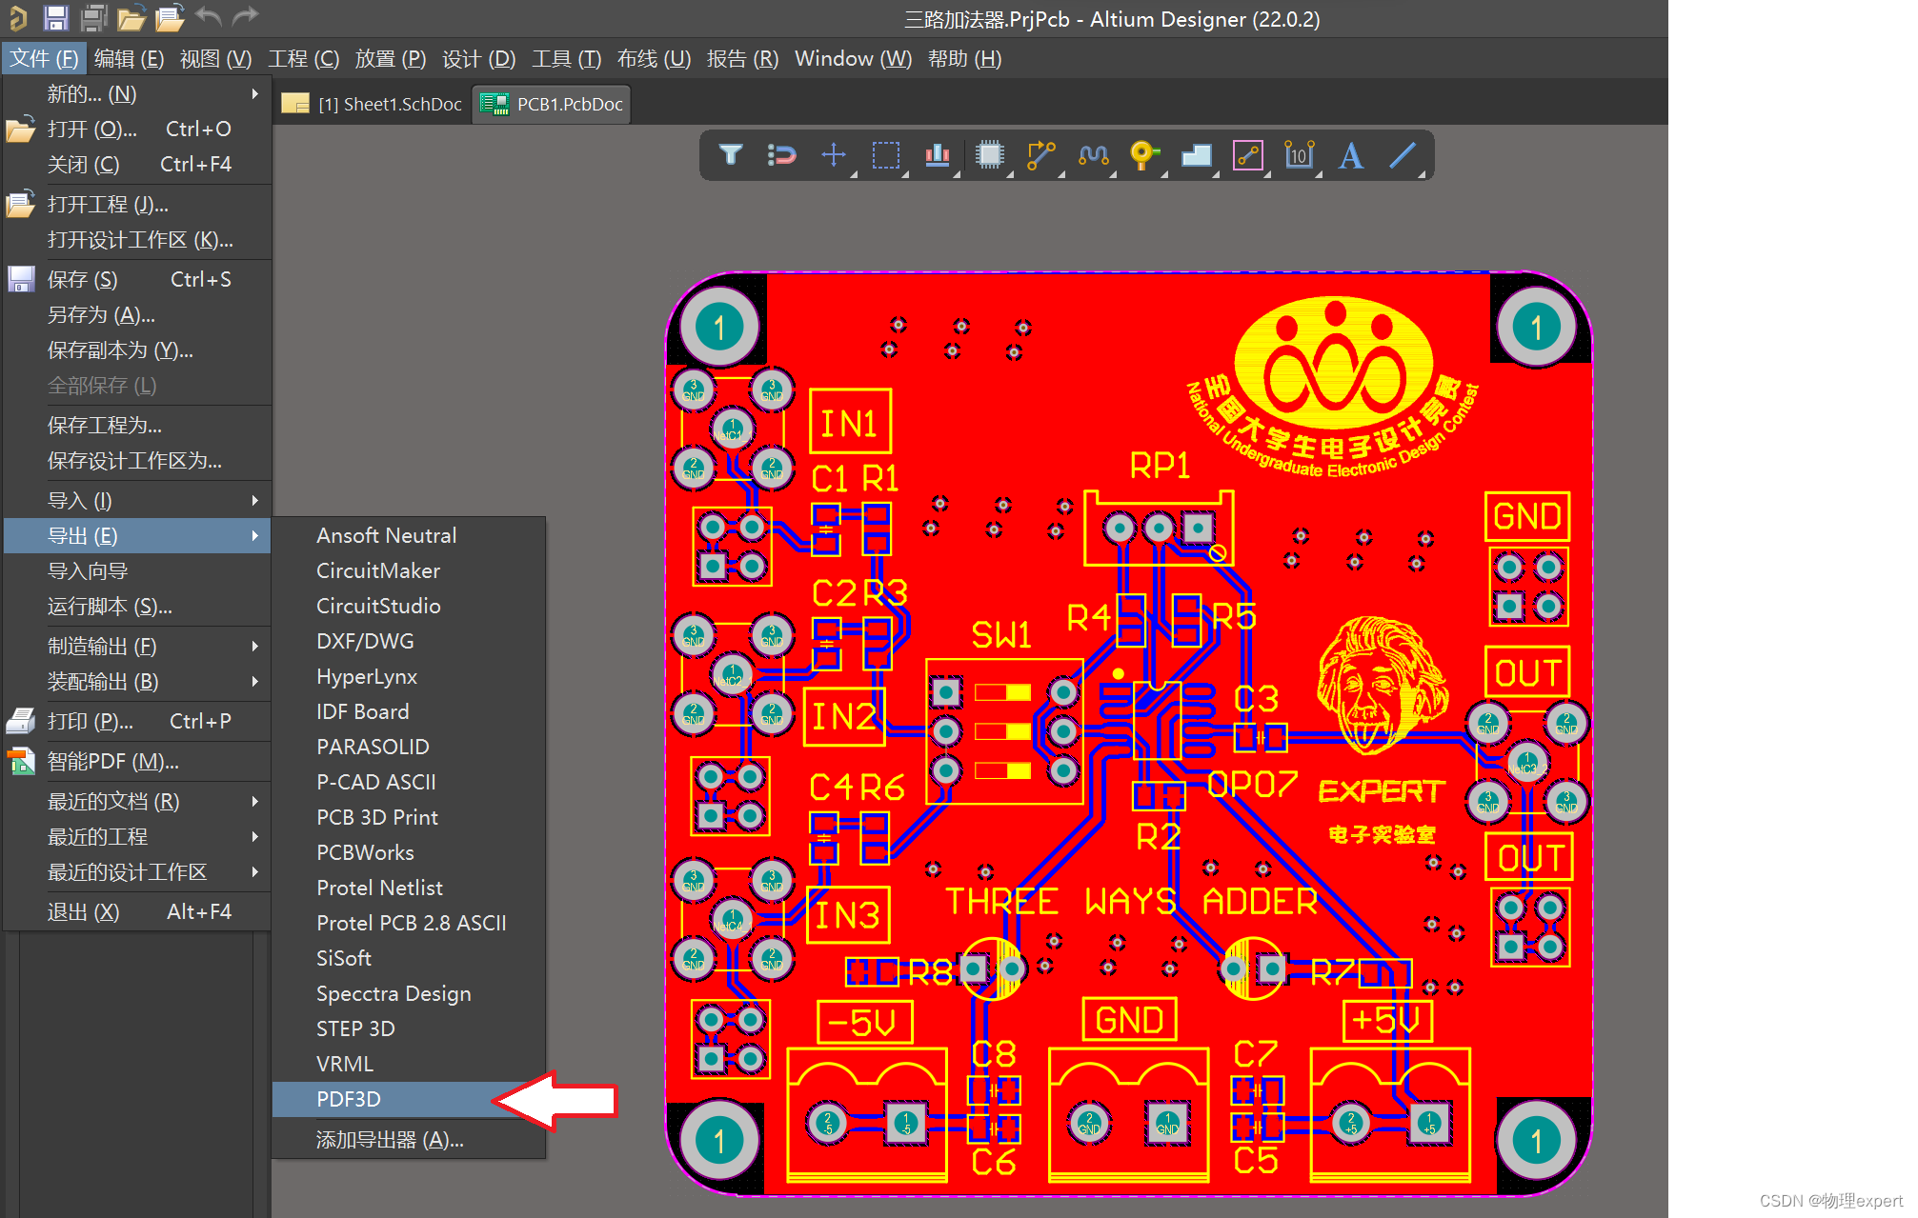Select the Place Component chip tool

[x=989, y=154]
